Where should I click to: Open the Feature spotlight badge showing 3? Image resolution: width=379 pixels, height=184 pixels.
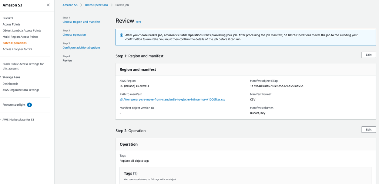point(30,105)
